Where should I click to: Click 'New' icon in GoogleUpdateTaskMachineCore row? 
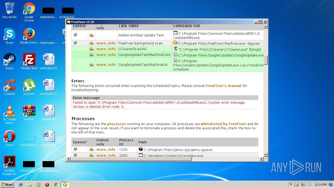click(92, 55)
